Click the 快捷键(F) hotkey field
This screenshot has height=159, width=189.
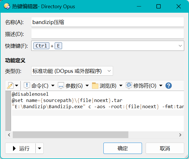click(108, 46)
